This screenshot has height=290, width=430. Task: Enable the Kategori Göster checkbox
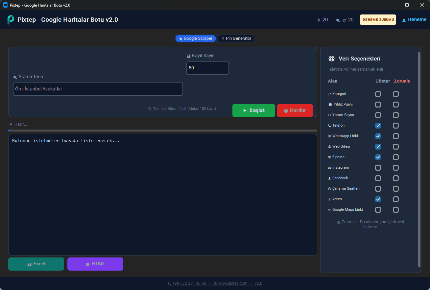tap(378, 94)
